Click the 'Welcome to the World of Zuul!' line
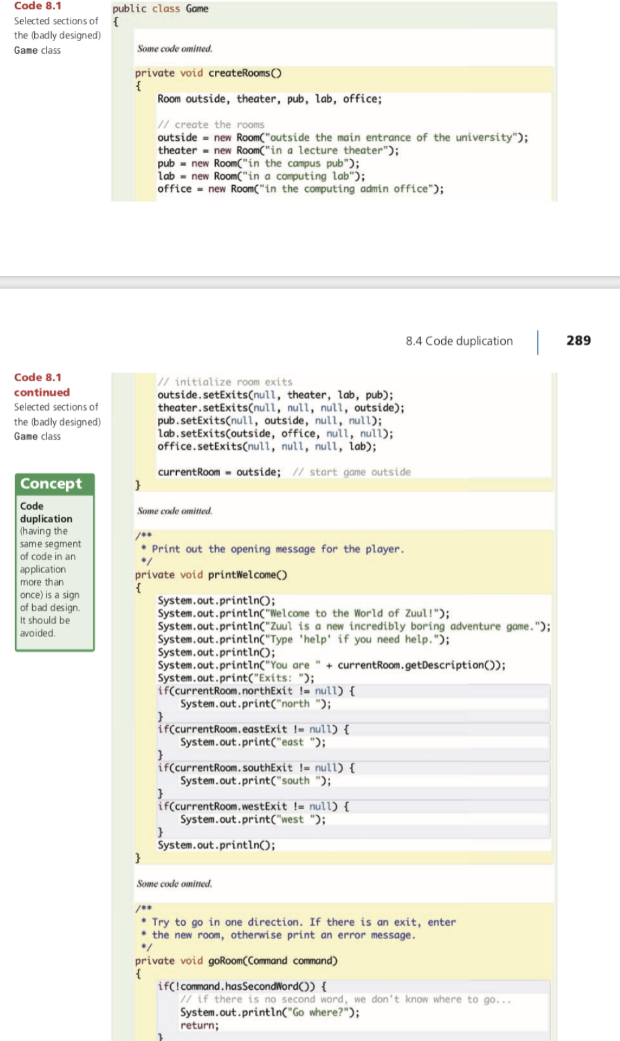 304,613
